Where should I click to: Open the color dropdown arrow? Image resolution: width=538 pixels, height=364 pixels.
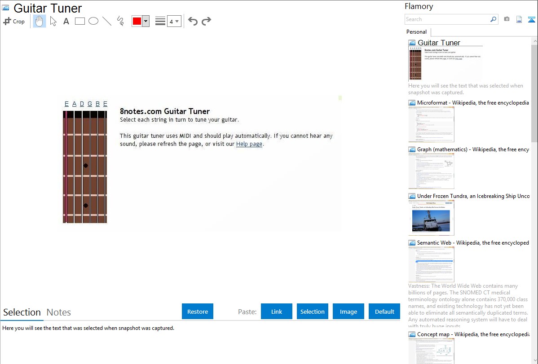pyautogui.click(x=146, y=21)
